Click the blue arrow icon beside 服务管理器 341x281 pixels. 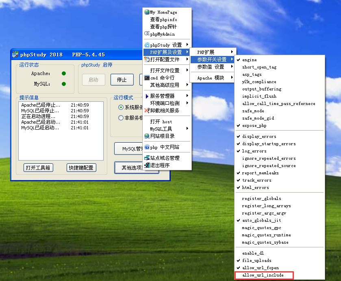click(147, 96)
